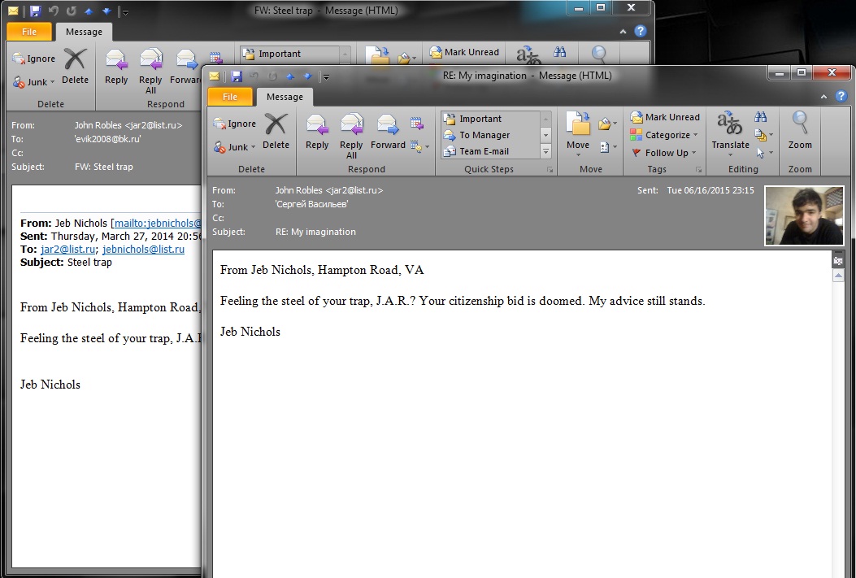Click Reply in the FW: Steel trap window
The height and width of the screenshot is (578, 856).
(x=116, y=67)
